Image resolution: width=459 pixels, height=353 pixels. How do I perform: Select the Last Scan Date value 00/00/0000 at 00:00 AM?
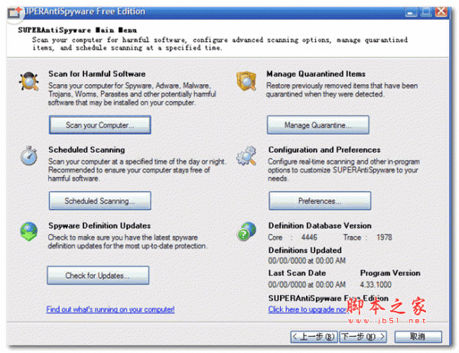(307, 284)
